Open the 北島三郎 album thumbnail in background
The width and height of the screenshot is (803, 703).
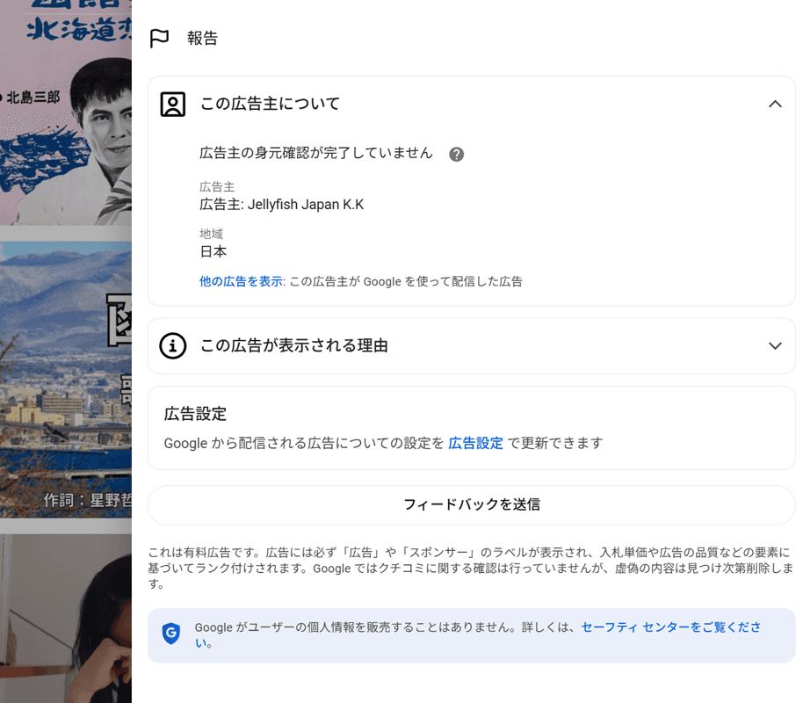pyautogui.click(x=66, y=112)
